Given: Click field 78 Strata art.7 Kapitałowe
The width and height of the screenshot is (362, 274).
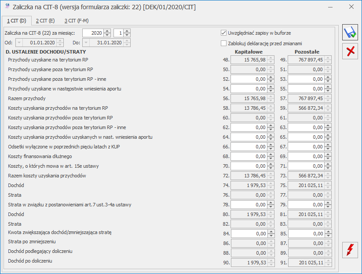Looking at the screenshot, I should point(249,205).
